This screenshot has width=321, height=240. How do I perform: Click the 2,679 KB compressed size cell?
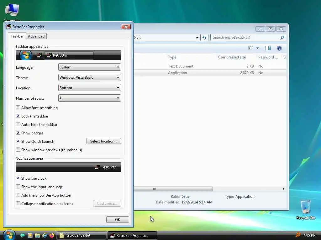pyautogui.click(x=247, y=73)
